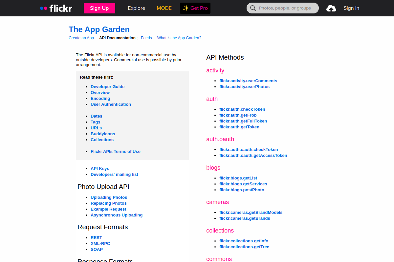The width and height of the screenshot is (394, 262).
Task: Open Developers' mailing list link
Action: [114, 175]
